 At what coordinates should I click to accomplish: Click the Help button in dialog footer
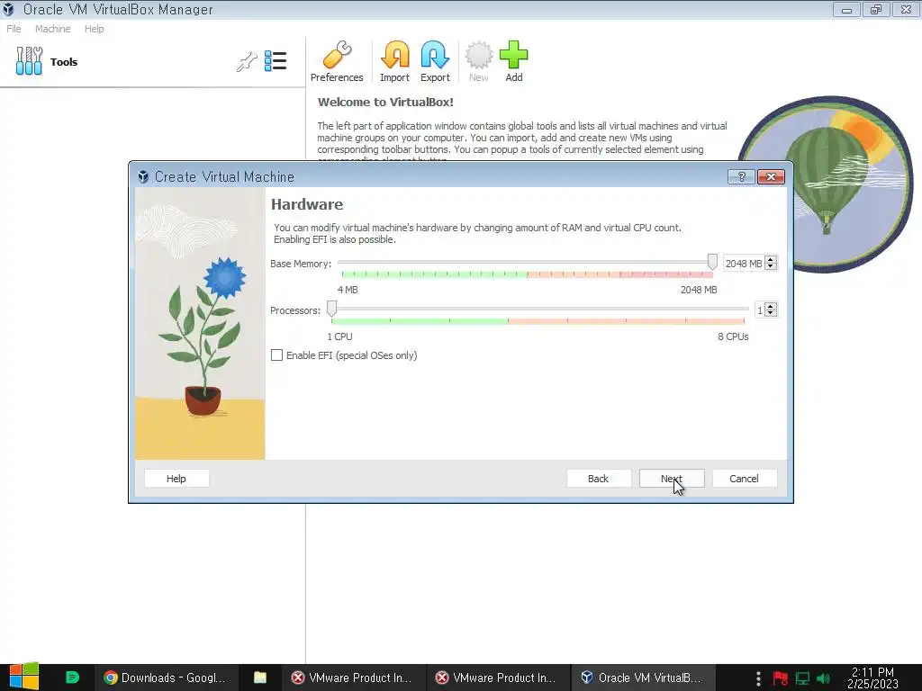pos(176,479)
